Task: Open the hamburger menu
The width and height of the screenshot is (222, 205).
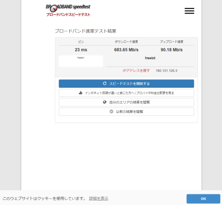Action: (189, 11)
